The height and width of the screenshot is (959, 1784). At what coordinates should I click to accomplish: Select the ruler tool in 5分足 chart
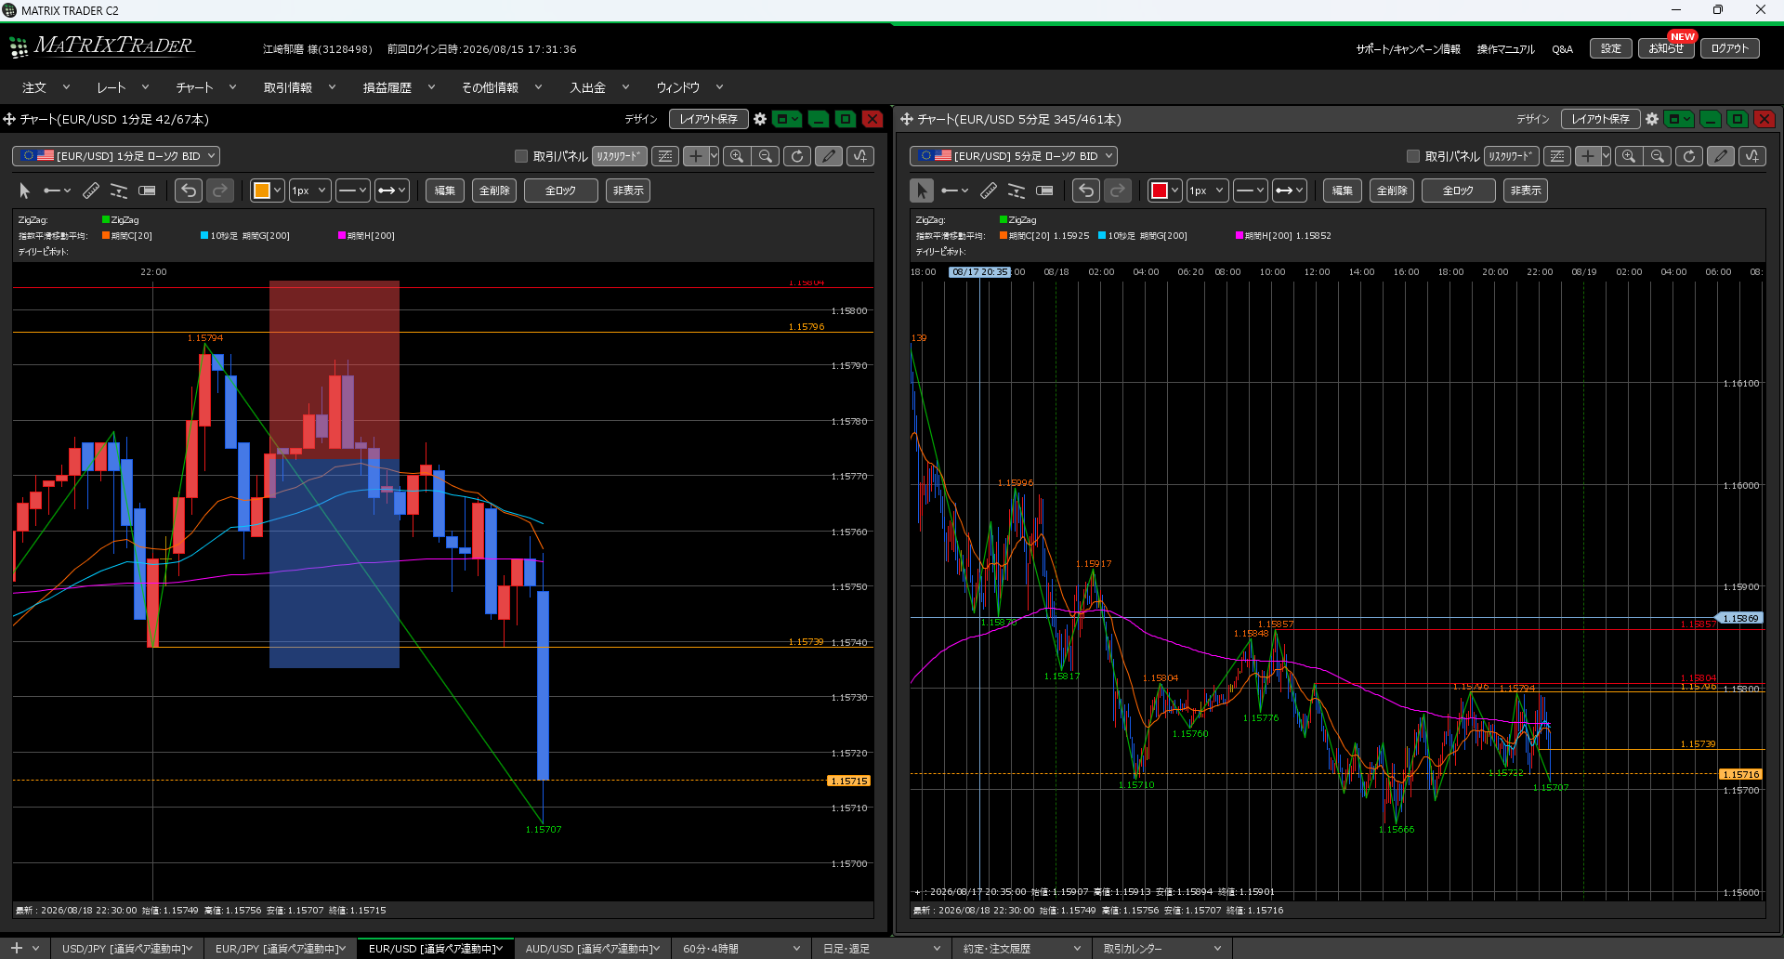coord(989,190)
